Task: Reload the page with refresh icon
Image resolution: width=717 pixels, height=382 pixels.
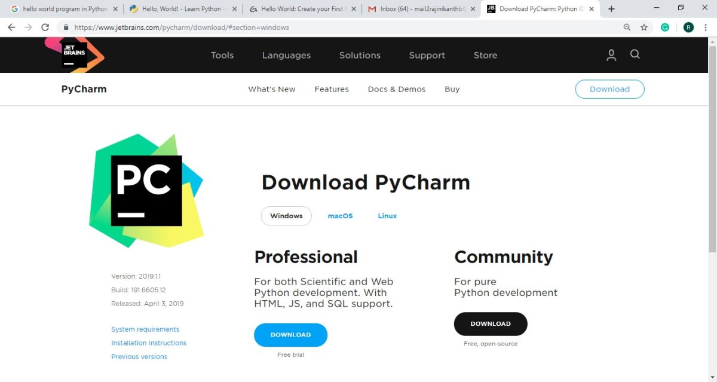Action: pos(45,27)
